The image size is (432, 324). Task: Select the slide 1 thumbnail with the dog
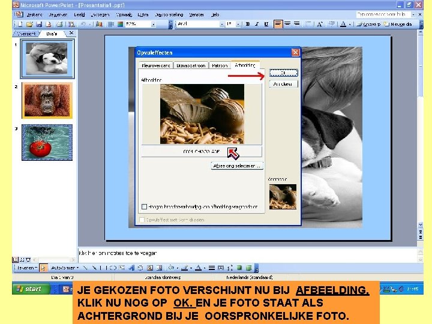pos(47,59)
